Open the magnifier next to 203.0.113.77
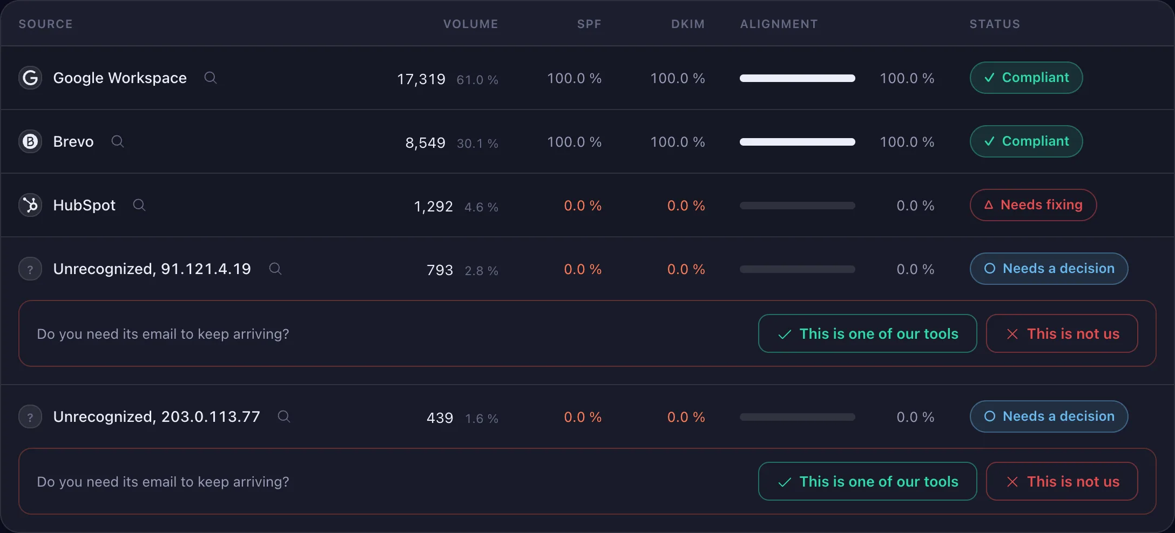This screenshot has height=533, width=1175. [x=284, y=416]
